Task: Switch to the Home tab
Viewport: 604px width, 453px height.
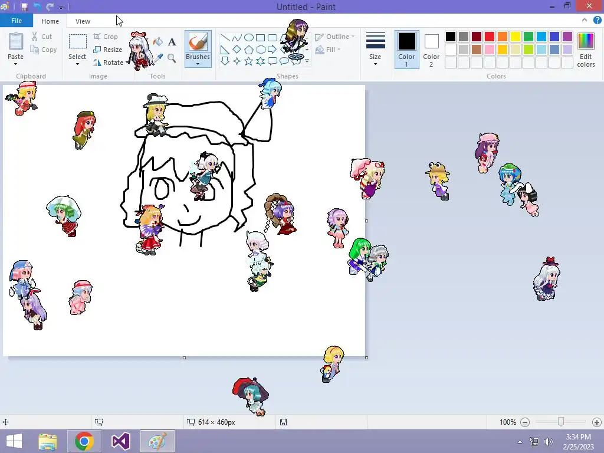Action: click(50, 21)
